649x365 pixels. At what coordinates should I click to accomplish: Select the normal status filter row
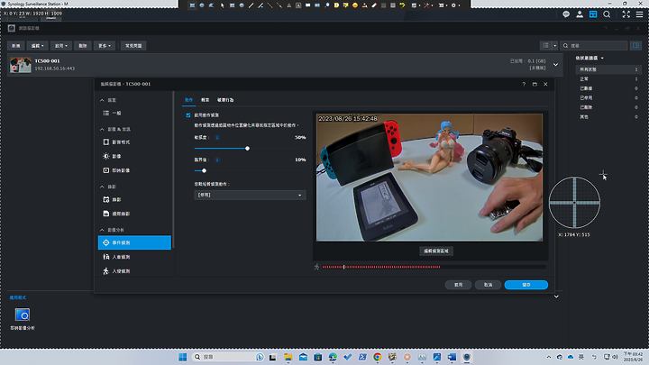(608, 79)
